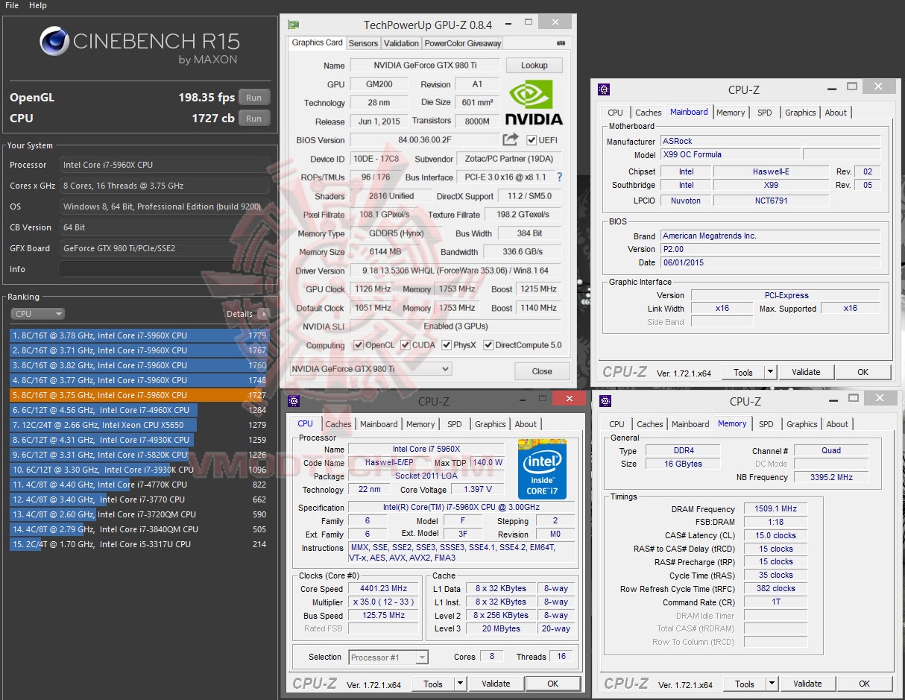
Task: Open the Cinebench Help menu
Action: coord(38,5)
